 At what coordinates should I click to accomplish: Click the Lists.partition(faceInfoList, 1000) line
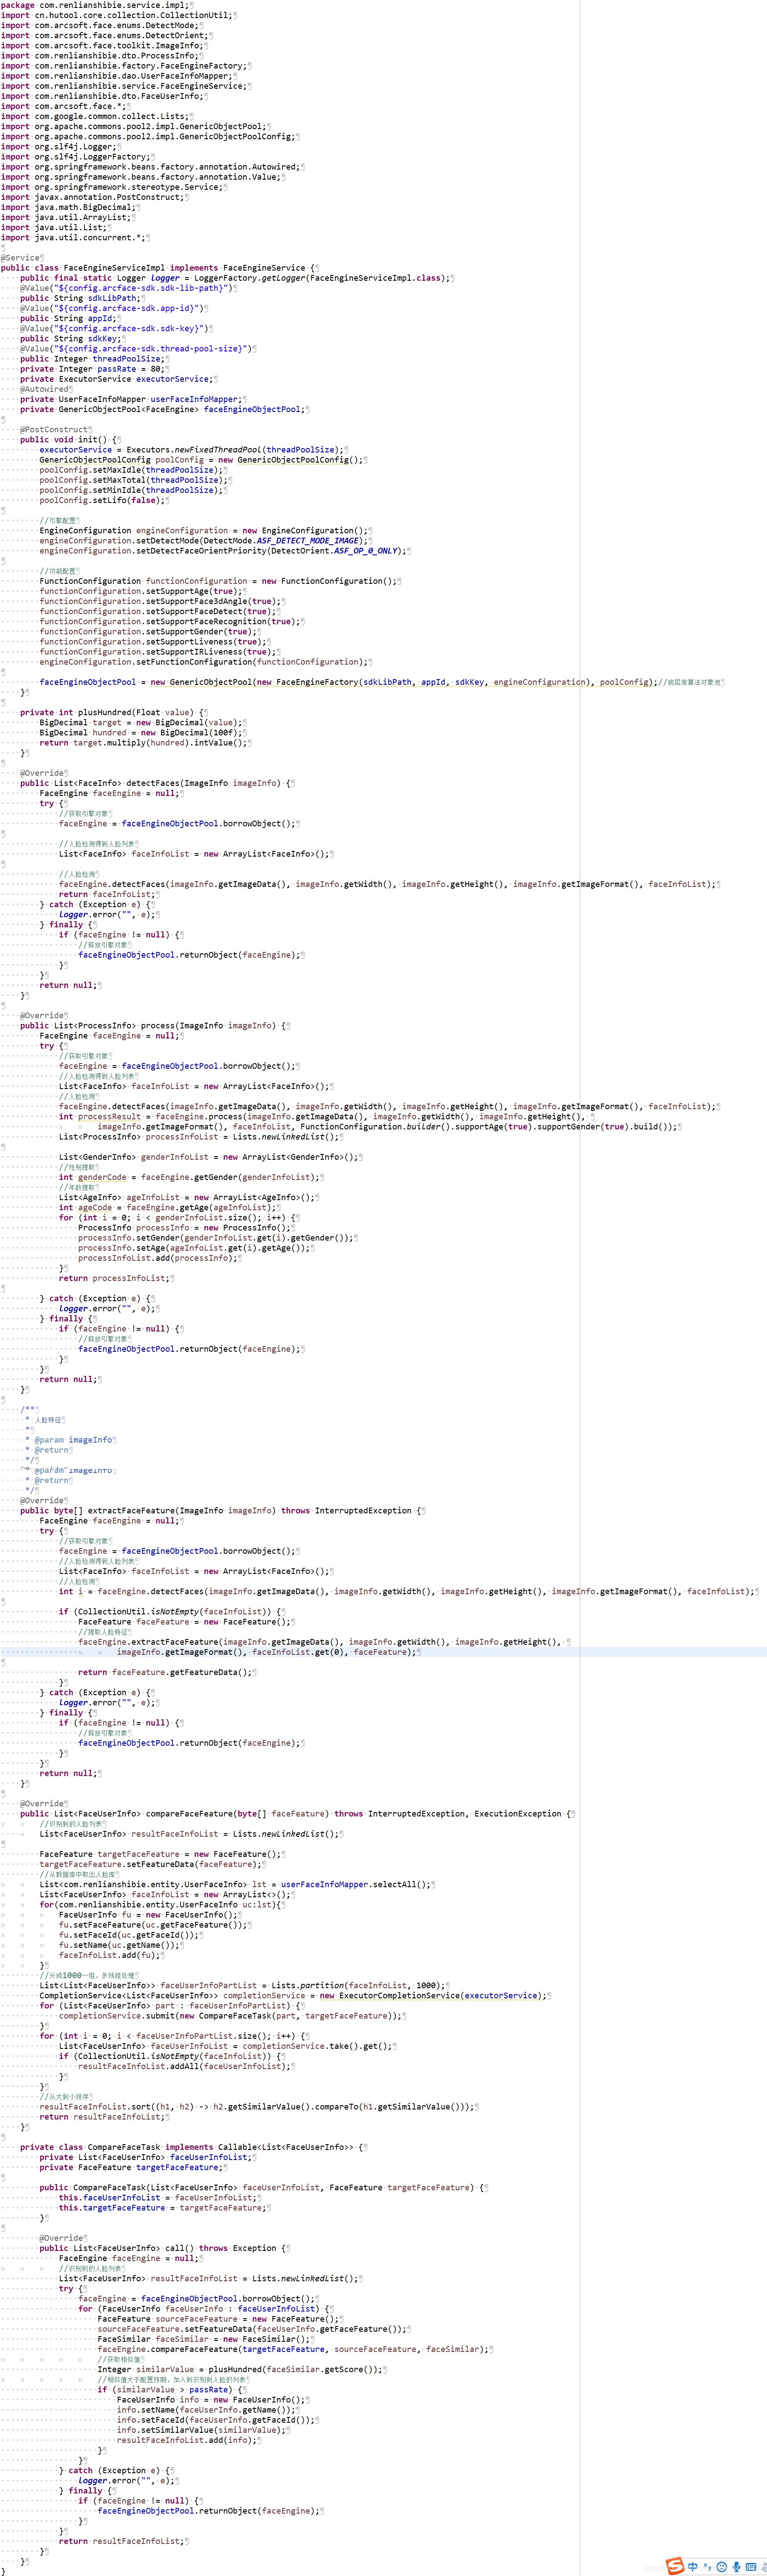point(244,1985)
